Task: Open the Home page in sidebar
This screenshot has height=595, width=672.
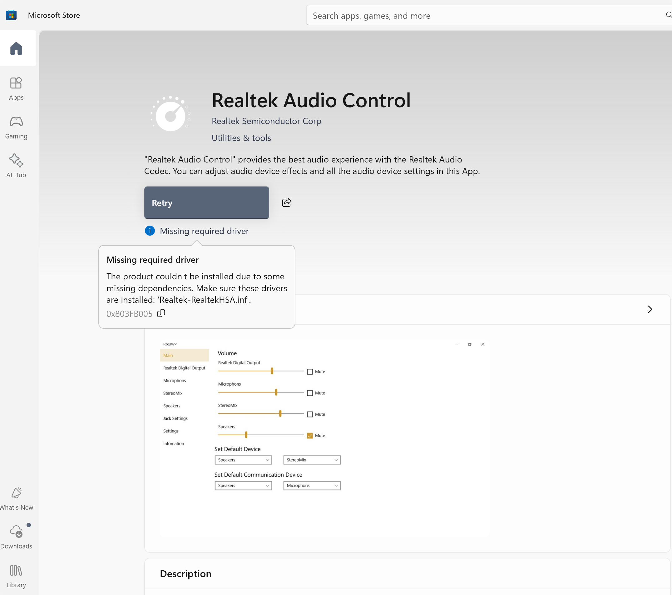Action: coord(16,48)
